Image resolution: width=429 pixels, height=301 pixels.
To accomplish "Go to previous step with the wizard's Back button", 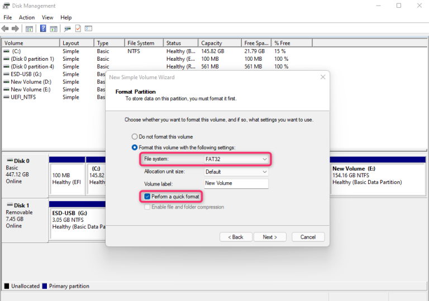I will [235, 237].
